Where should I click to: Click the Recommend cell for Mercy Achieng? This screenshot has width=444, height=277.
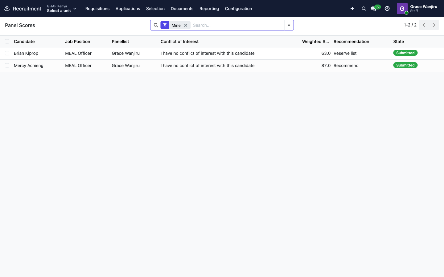coord(346,66)
